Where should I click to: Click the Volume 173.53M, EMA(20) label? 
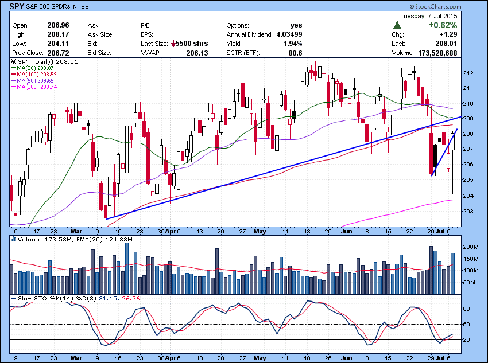[x=75, y=239]
